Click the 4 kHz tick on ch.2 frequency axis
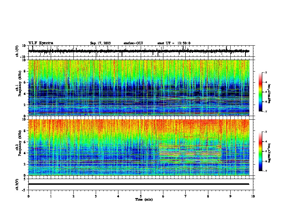Screen dimensions: 285x220 click(x=25, y=153)
